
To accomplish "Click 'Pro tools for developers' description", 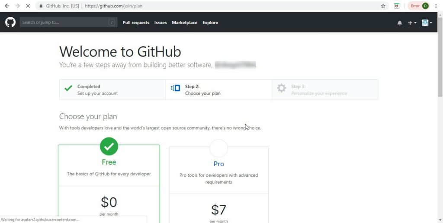I will click(218, 179).
